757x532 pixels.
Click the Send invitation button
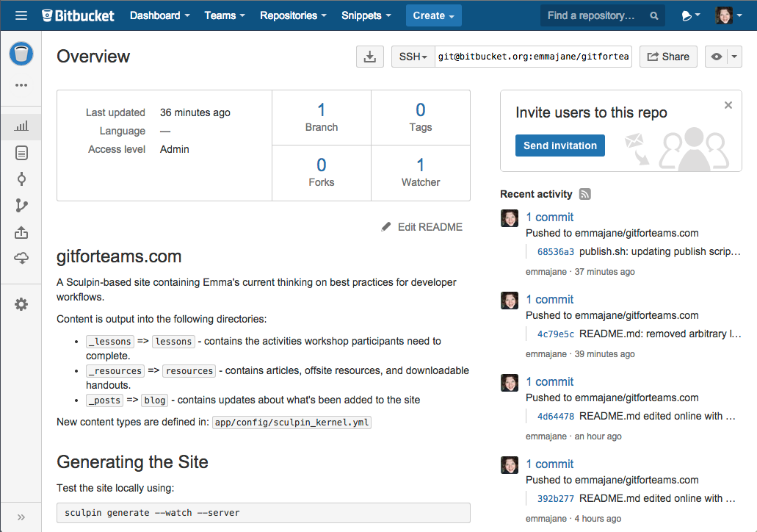(559, 145)
